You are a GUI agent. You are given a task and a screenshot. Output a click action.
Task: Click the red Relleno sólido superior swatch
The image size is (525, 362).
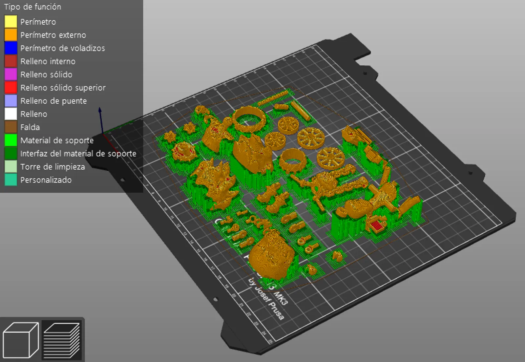tap(11, 88)
